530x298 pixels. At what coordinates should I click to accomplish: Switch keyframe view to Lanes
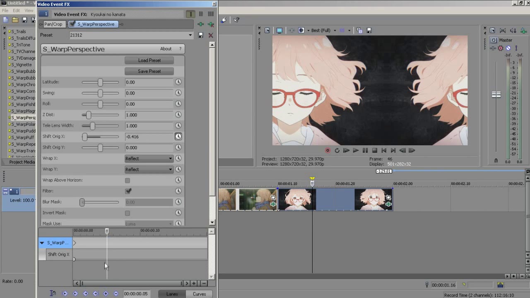point(172,294)
